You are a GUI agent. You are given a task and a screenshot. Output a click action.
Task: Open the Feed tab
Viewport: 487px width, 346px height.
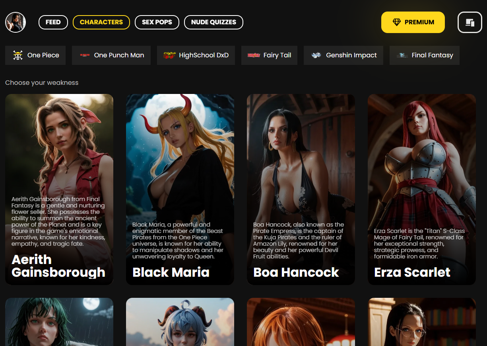53,22
